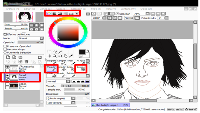
Task: Click the black foreground color swatch
Action: [x=82, y=52]
